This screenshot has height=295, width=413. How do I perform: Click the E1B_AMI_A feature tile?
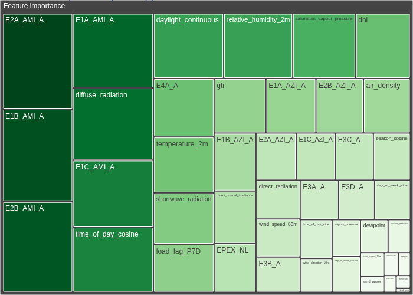38,155
